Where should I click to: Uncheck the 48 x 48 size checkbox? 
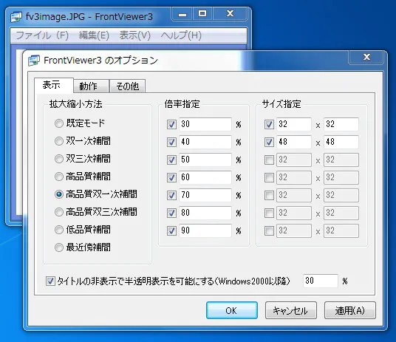[269, 142]
